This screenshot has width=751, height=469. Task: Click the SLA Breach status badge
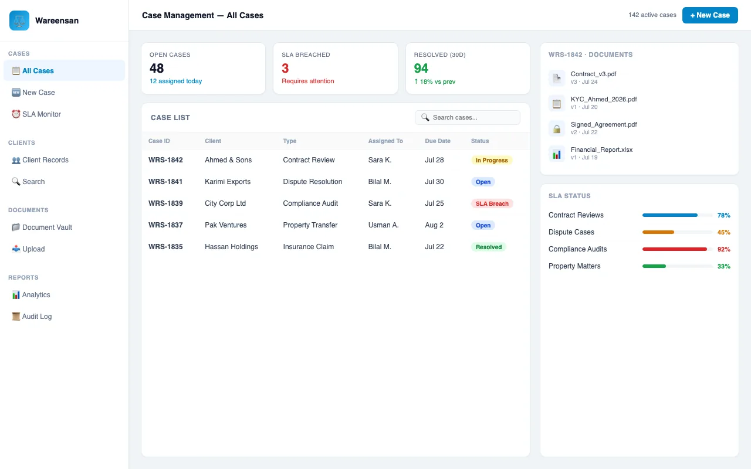(x=492, y=203)
